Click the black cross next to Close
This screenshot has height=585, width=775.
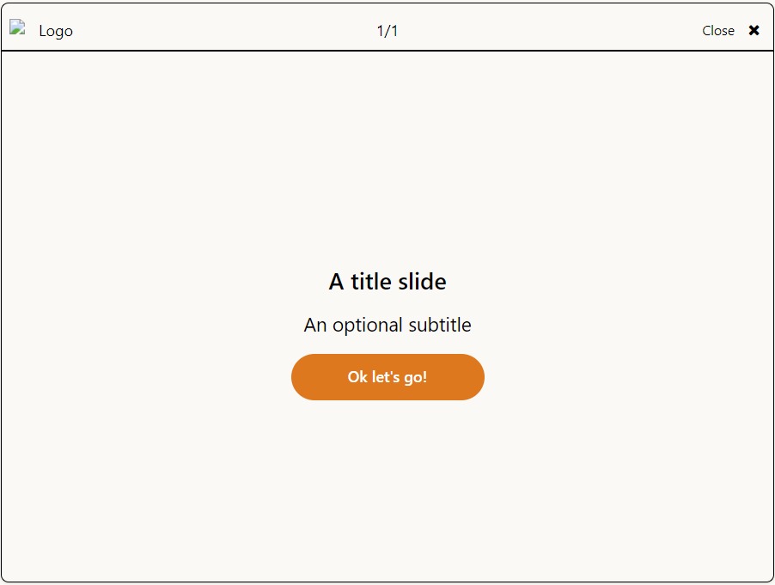pyautogui.click(x=754, y=31)
